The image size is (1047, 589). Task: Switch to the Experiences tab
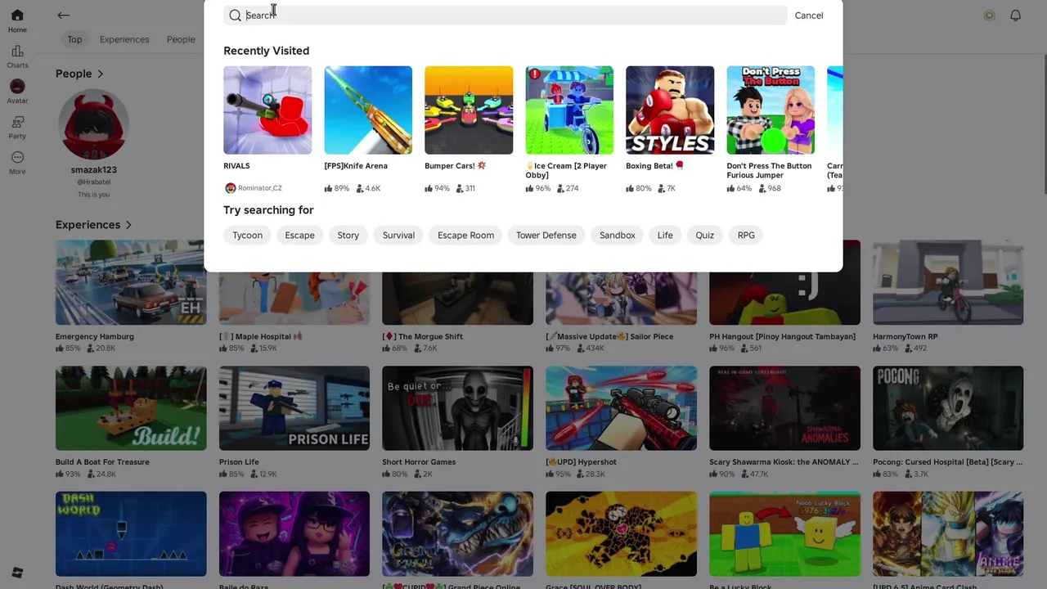tap(124, 39)
